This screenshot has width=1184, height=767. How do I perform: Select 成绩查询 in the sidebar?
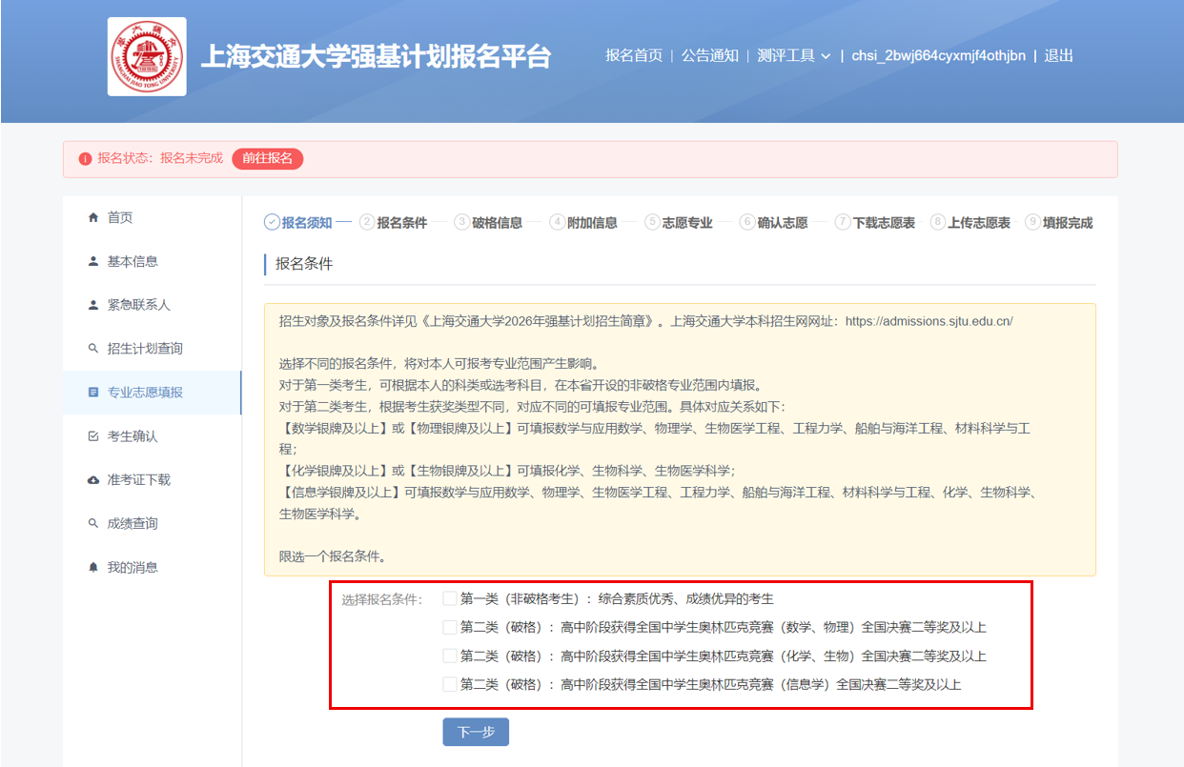(133, 524)
